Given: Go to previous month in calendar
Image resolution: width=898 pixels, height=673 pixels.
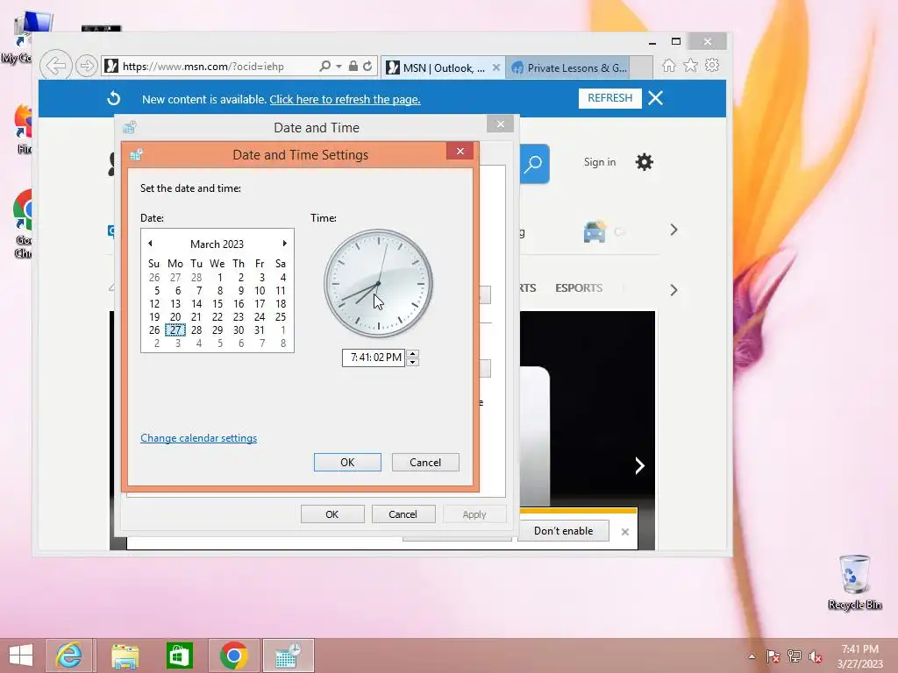Looking at the screenshot, I should point(150,244).
